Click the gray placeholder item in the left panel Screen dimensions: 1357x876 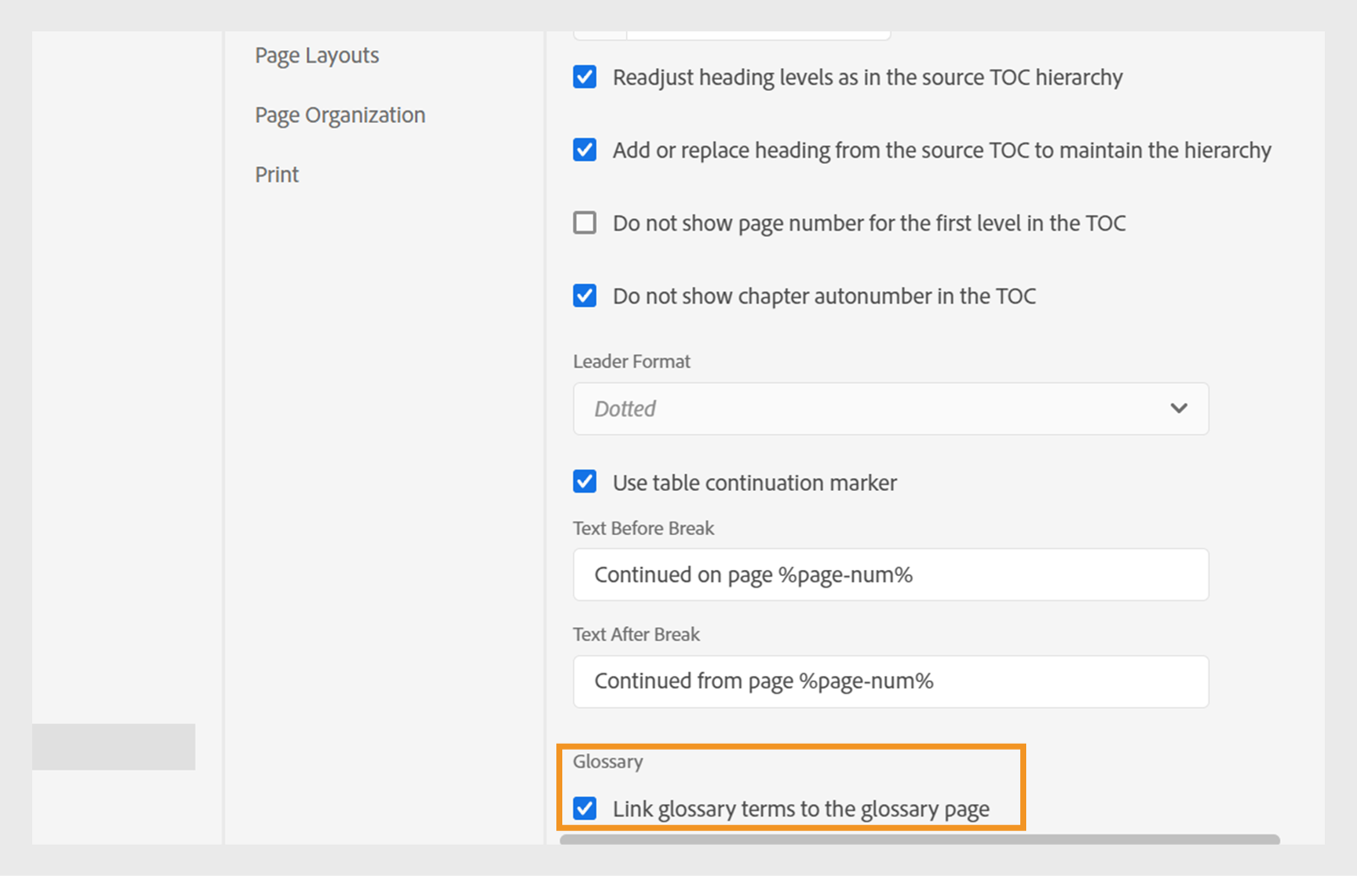pyautogui.click(x=114, y=747)
